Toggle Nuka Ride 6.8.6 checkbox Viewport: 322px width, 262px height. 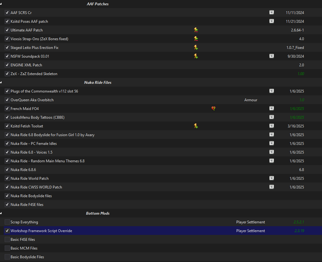tap(7, 169)
